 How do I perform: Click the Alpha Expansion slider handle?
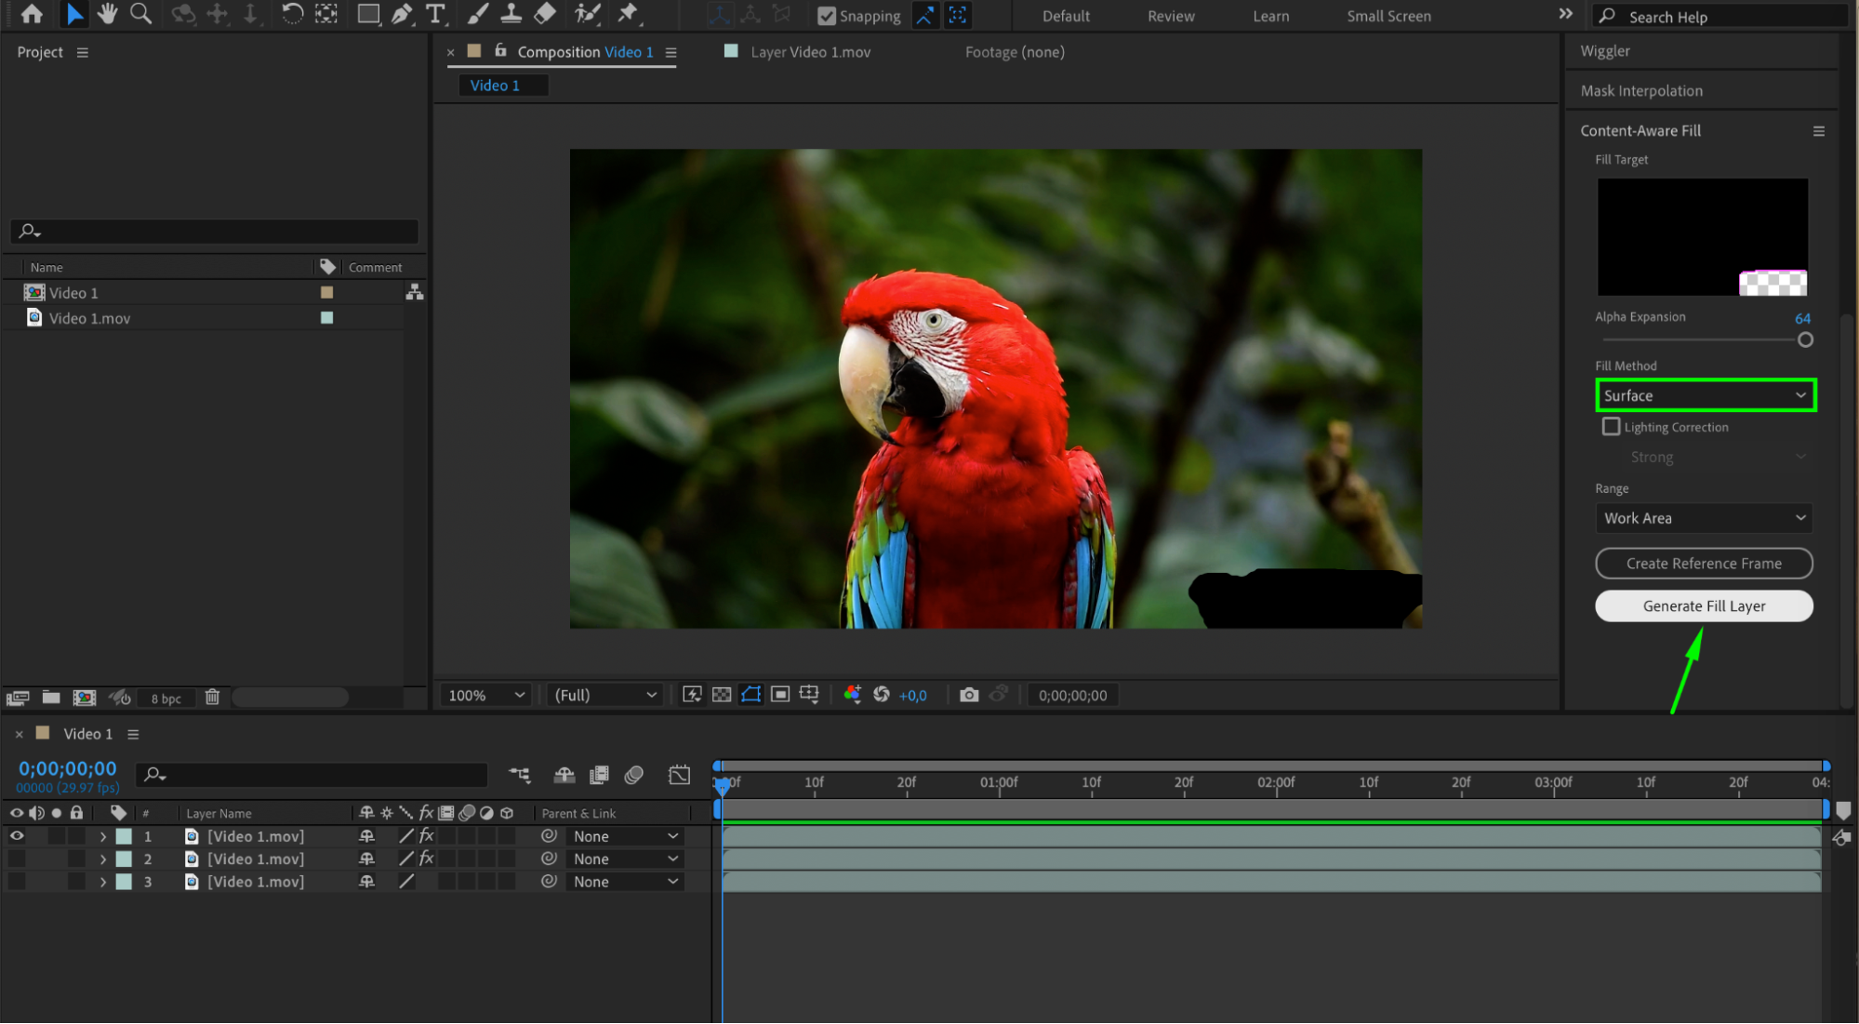pyautogui.click(x=1805, y=340)
